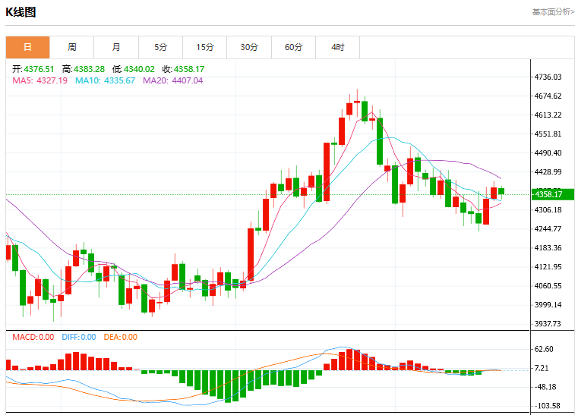The width and height of the screenshot is (578, 415).
Task: Click the highest candlestick at the peak
Action: pyautogui.click(x=357, y=102)
